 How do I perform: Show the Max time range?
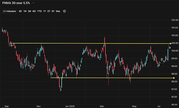58,11
